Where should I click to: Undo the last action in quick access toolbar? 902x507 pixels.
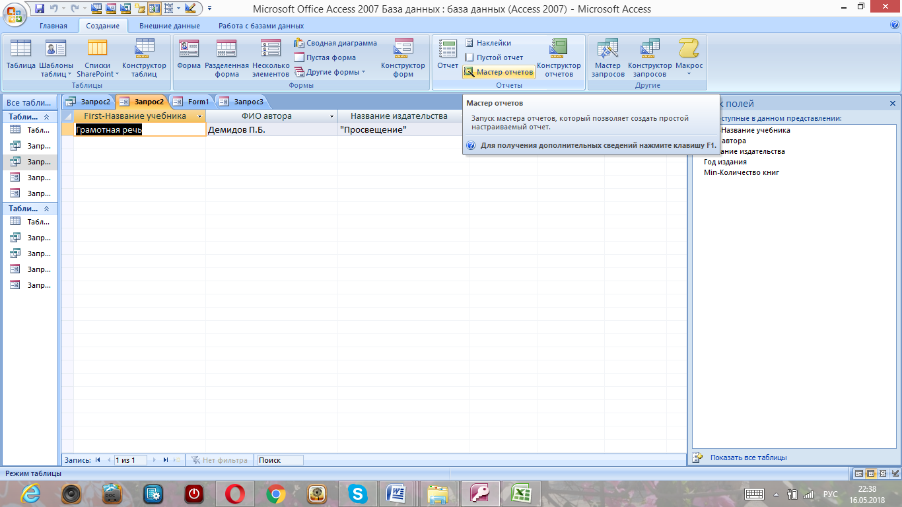pos(53,9)
